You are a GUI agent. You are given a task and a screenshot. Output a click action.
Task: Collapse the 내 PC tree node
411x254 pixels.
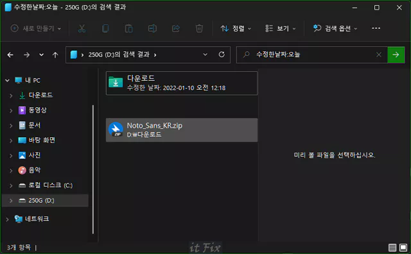tap(7, 80)
